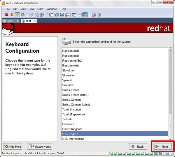Click the keyboard list scrollbar down arrow

pos(170,140)
